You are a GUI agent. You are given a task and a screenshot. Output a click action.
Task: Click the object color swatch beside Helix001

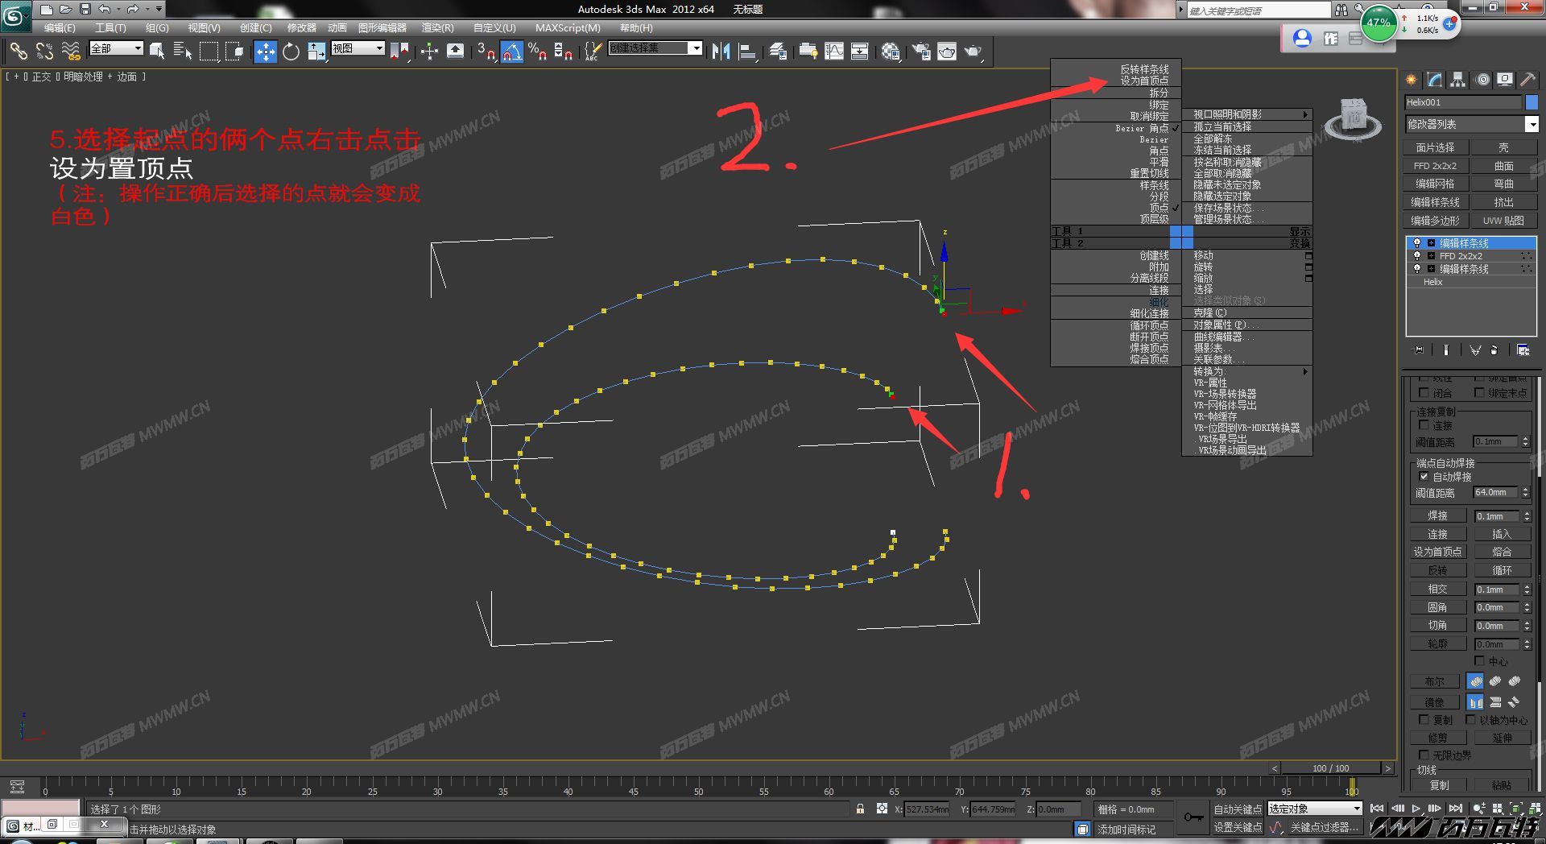(x=1532, y=102)
